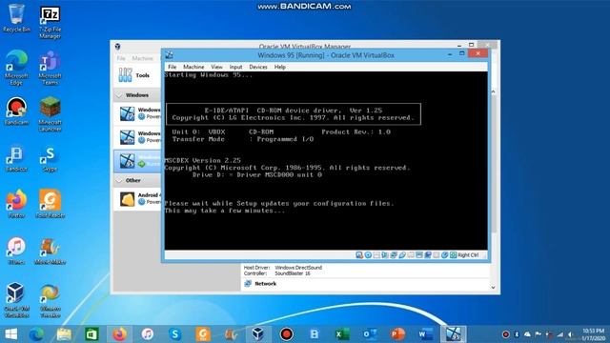Screen dimensions: 610x343
Task: Open the taskbar clock showing 10:53 PM
Action: [x=594, y=334]
